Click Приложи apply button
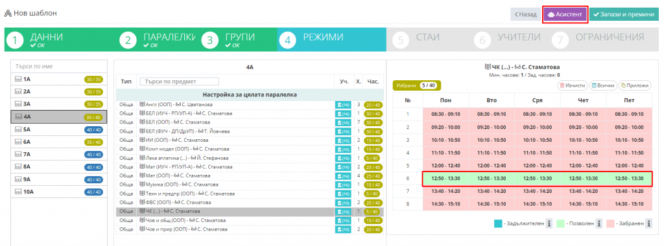Image resolution: width=664 pixels, height=246 pixels. (634, 85)
